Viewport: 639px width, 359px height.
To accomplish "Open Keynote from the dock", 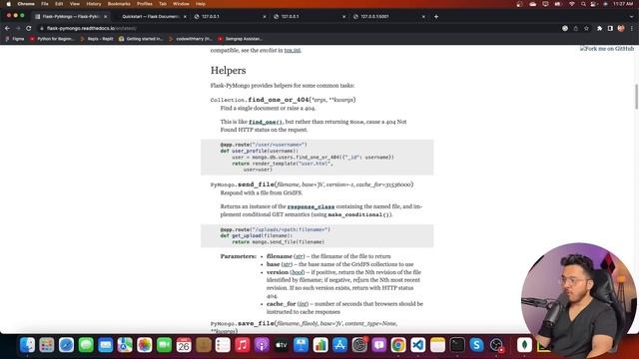I will coord(302,345).
